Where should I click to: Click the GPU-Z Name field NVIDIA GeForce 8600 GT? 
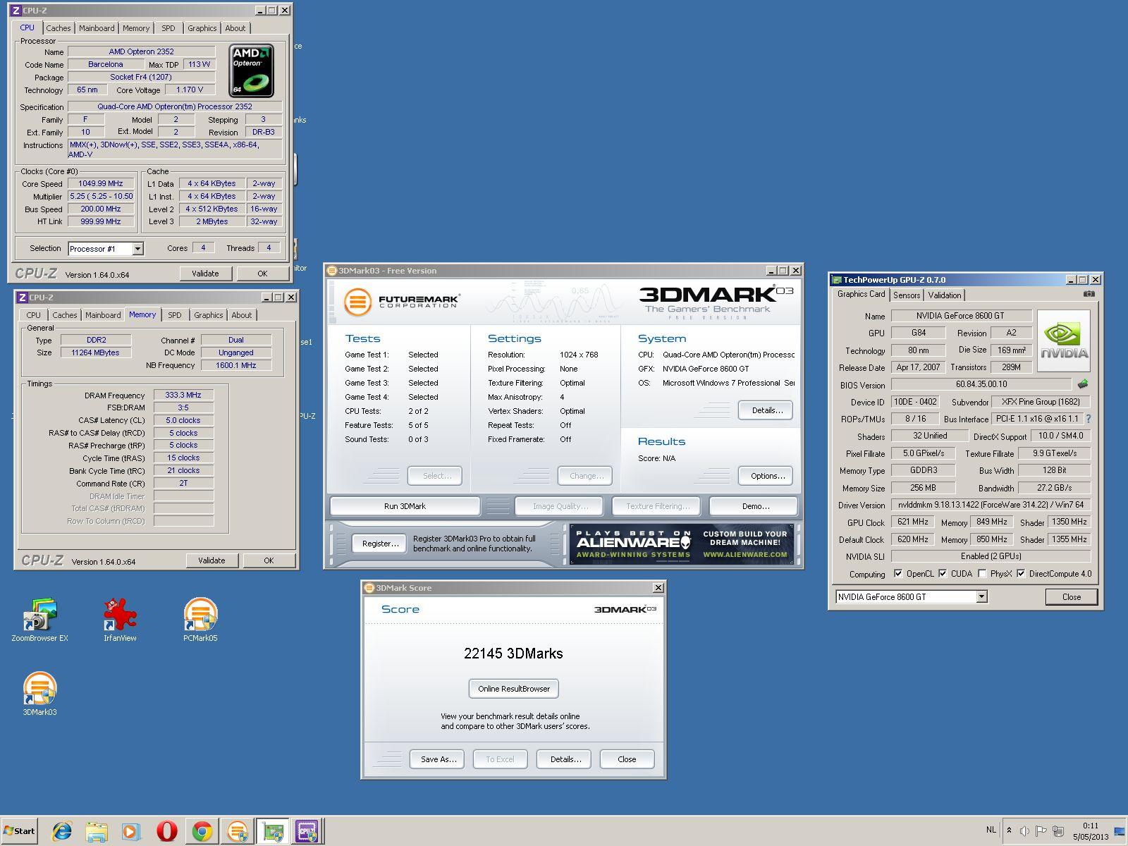pyautogui.click(x=961, y=316)
